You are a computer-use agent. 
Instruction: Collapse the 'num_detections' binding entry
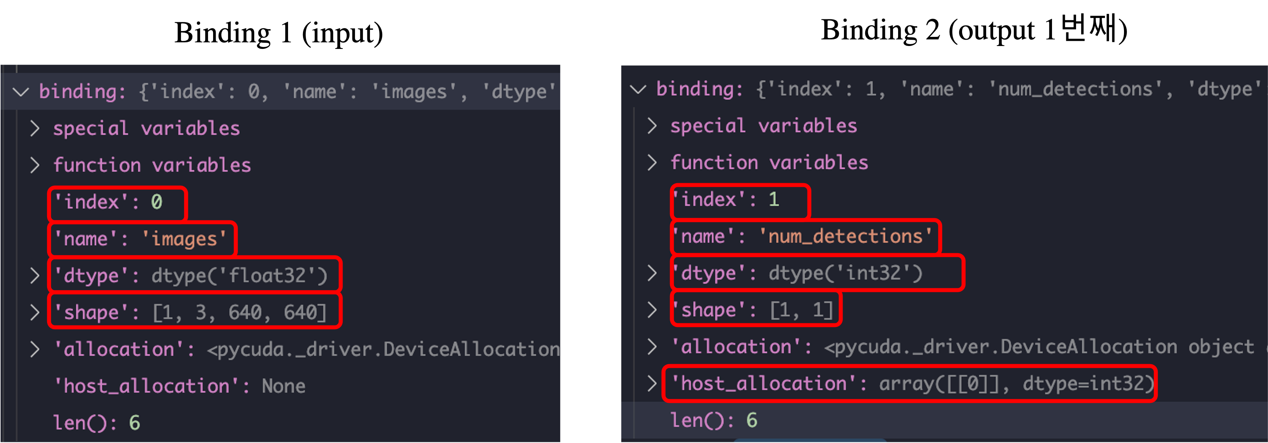(x=639, y=89)
